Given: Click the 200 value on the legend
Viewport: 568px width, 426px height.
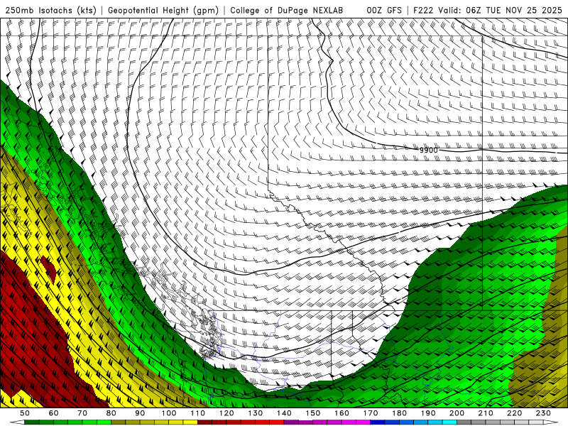Looking at the screenshot, I should pyautogui.click(x=457, y=413).
